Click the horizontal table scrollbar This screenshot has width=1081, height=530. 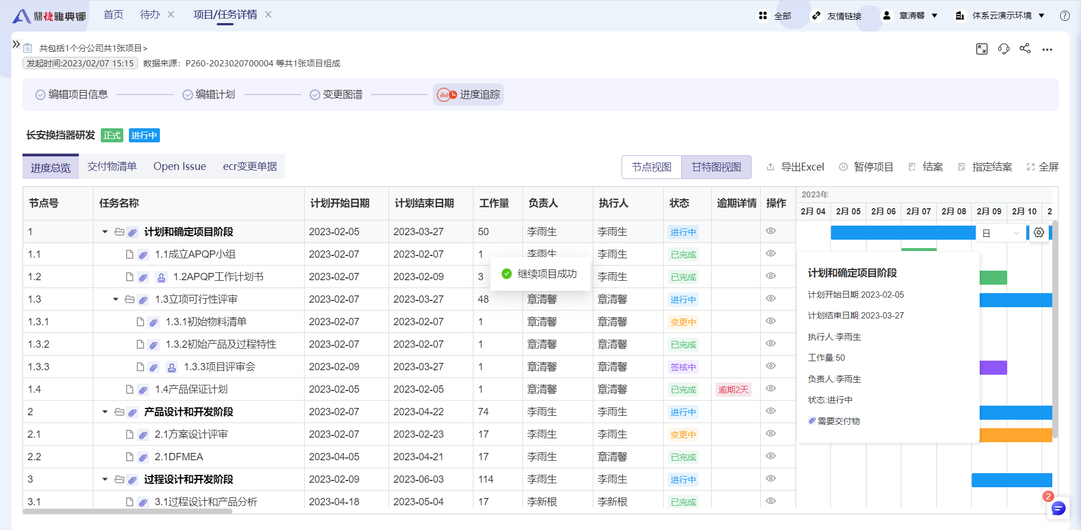coord(128,511)
